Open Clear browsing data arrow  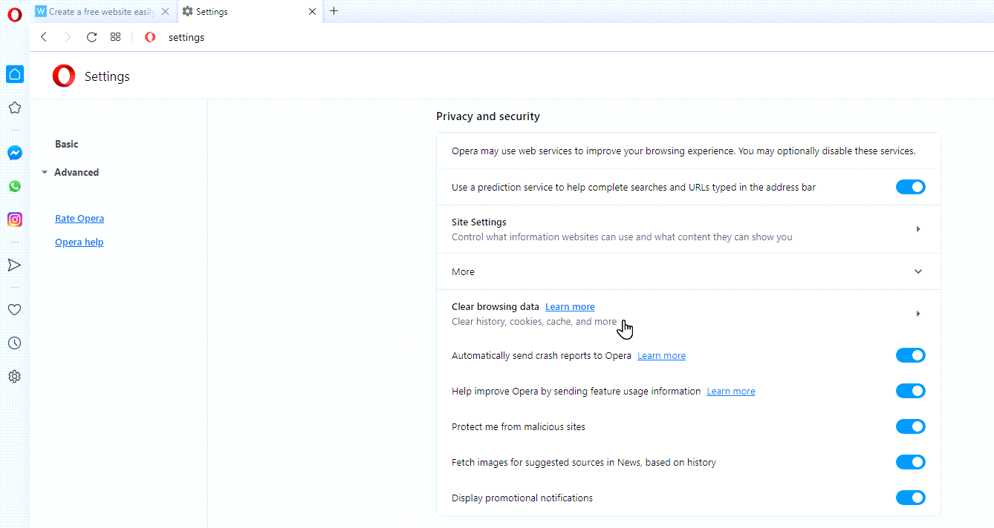pyautogui.click(x=918, y=314)
